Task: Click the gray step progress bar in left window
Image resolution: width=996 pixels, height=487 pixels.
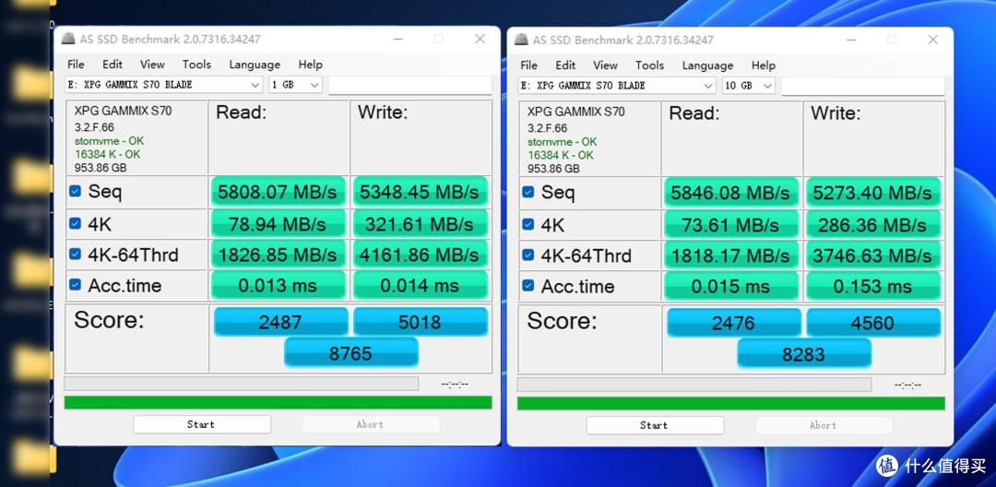Action: point(242,384)
